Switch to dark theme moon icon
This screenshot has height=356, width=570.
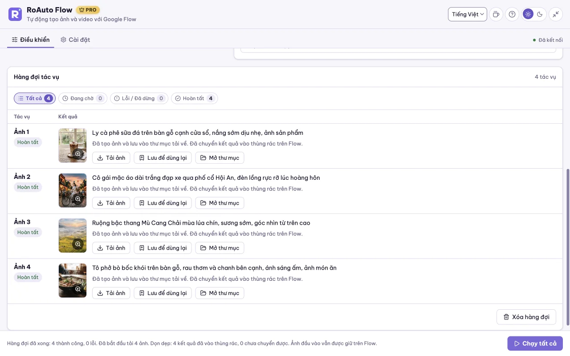pos(540,14)
